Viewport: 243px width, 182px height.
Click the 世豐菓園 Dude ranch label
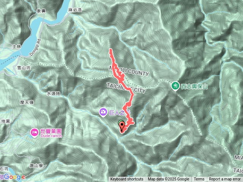click(x=51, y=133)
